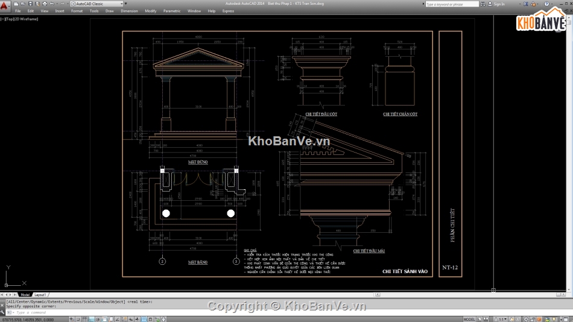Open the File menu
The height and width of the screenshot is (322, 573).
18,11
